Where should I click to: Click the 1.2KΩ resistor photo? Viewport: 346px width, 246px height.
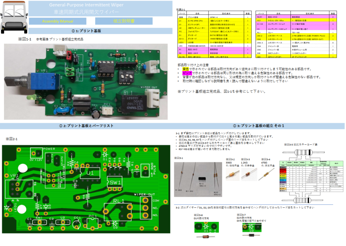pyautogui.click(x=249, y=174)
